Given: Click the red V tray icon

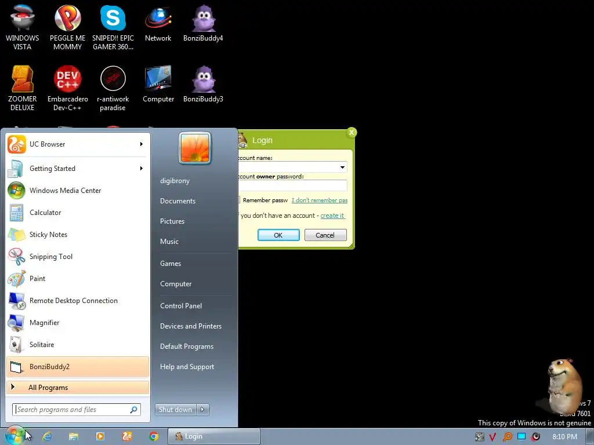Looking at the screenshot, I should pyautogui.click(x=492, y=437).
